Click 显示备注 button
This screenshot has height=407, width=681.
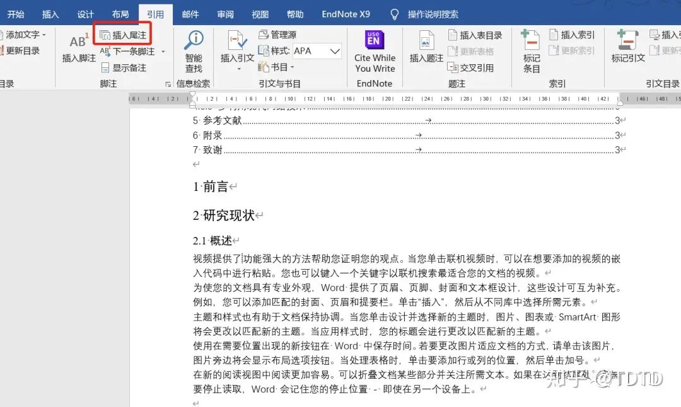coord(124,67)
